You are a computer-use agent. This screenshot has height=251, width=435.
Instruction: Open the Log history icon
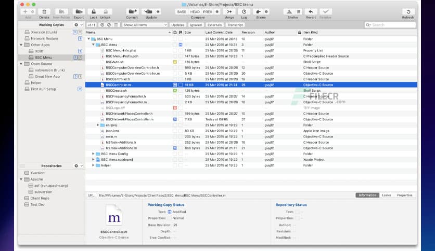[x=244, y=11]
